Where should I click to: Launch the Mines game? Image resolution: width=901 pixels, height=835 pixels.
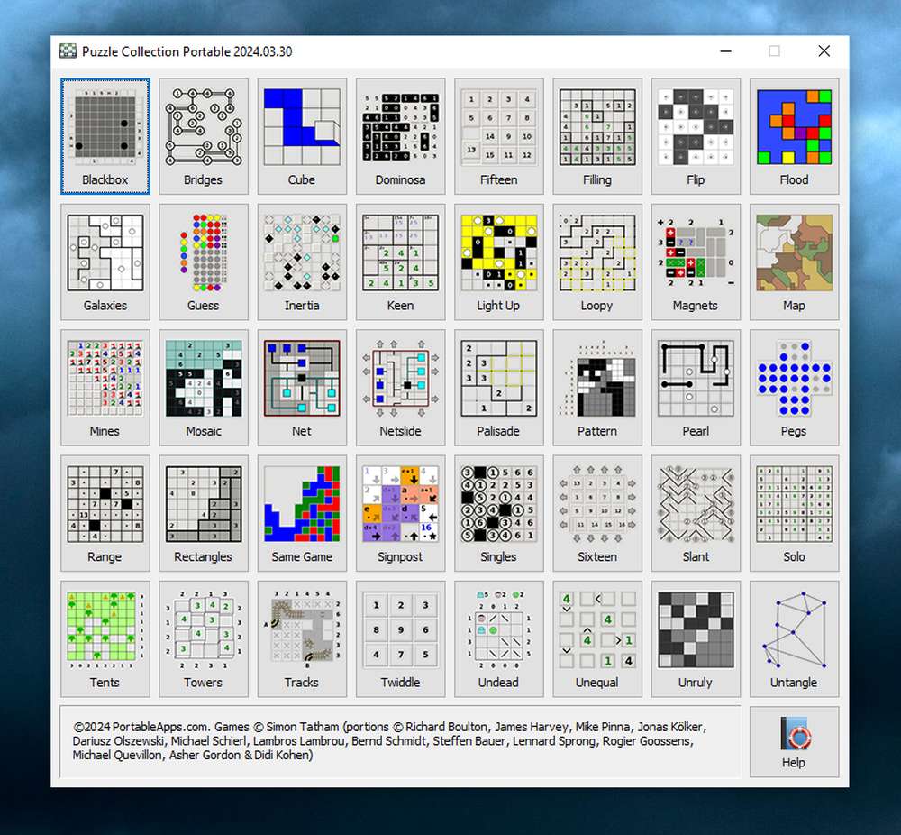(105, 388)
